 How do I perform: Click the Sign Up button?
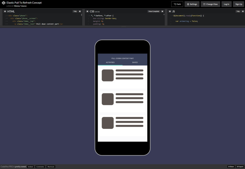coord(239,4)
